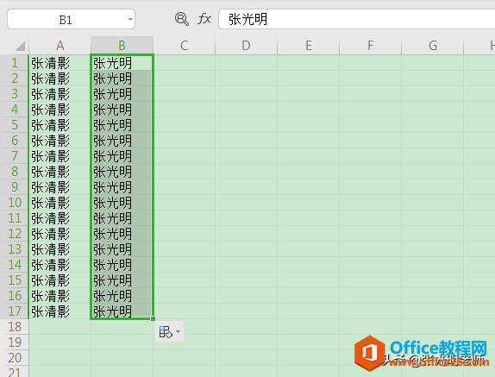Select row 16 header
495x377 pixels.
(x=15, y=296)
